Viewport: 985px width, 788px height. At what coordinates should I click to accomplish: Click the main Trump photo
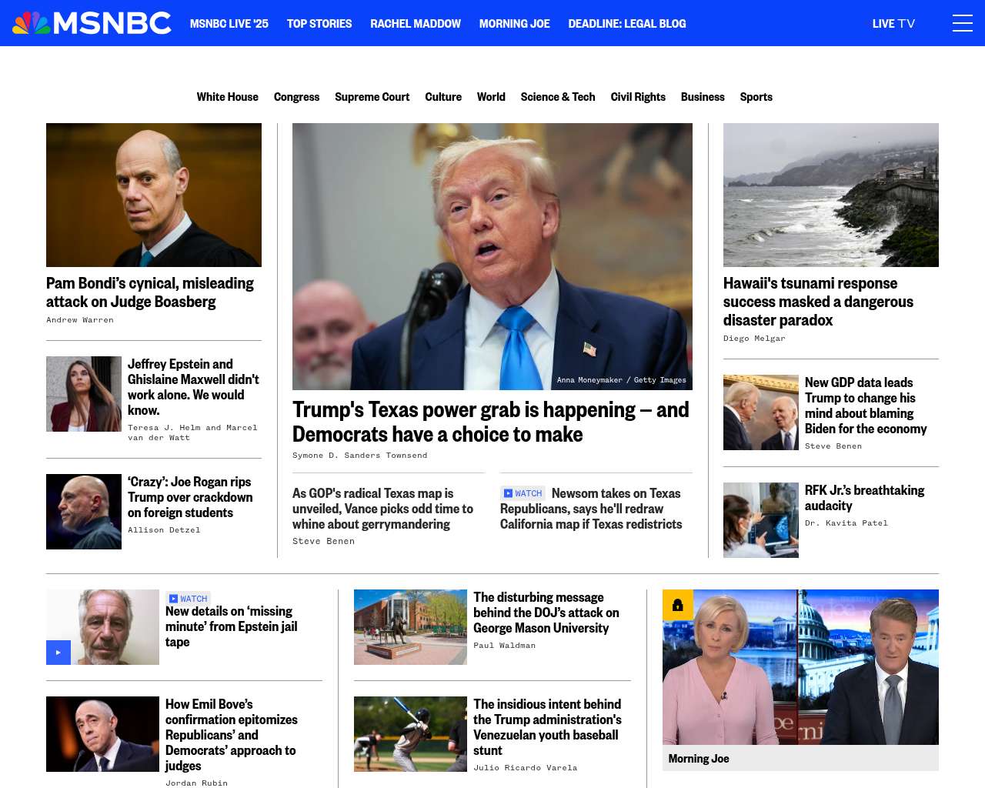(x=492, y=256)
